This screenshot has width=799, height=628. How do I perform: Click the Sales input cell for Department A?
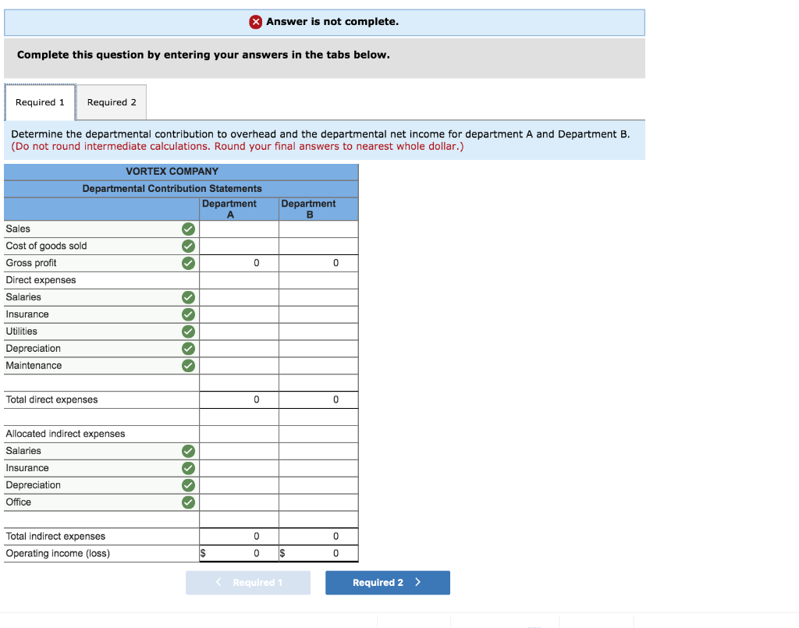[239, 229]
